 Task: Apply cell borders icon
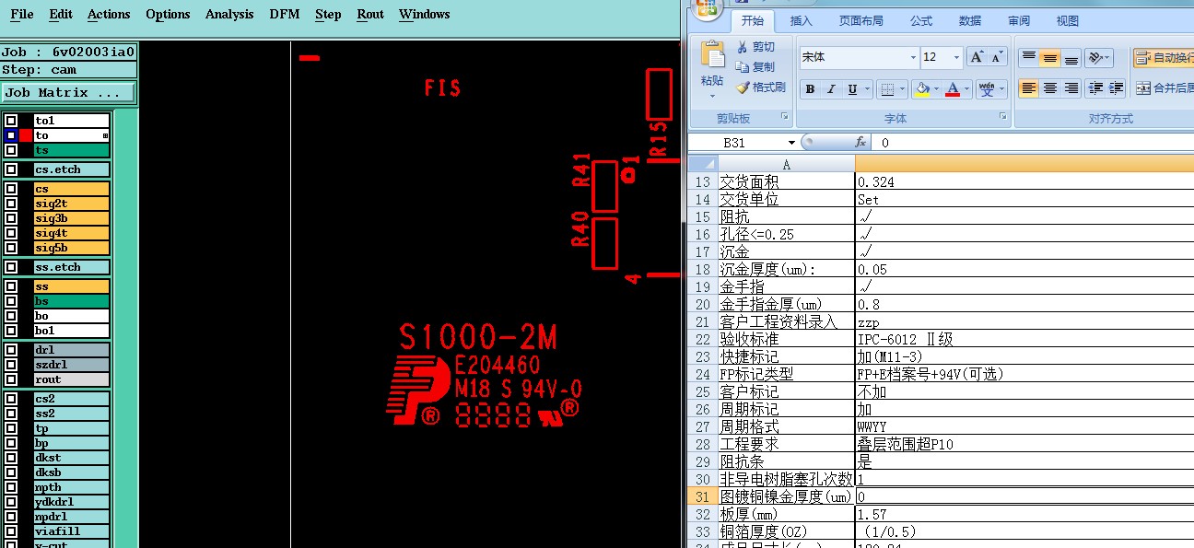(887, 89)
